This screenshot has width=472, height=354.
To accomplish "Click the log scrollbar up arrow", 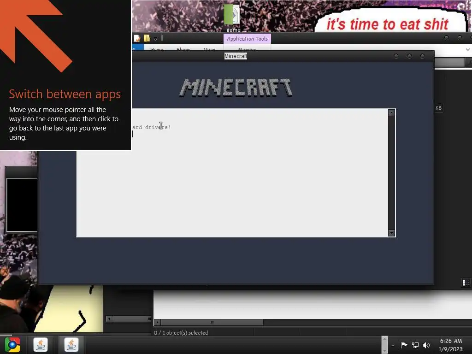I will (x=392, y=112).
